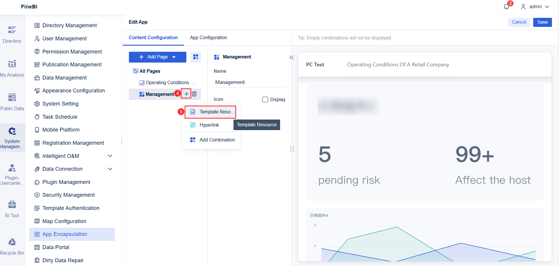Click the add combination grid icon button
Image resolution: width=559 pixels, height=266 pixels.
[x=196, y=57]
